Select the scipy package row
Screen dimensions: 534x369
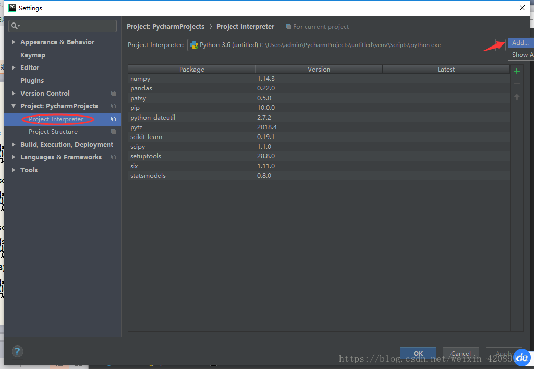click(x=319, y=147)
